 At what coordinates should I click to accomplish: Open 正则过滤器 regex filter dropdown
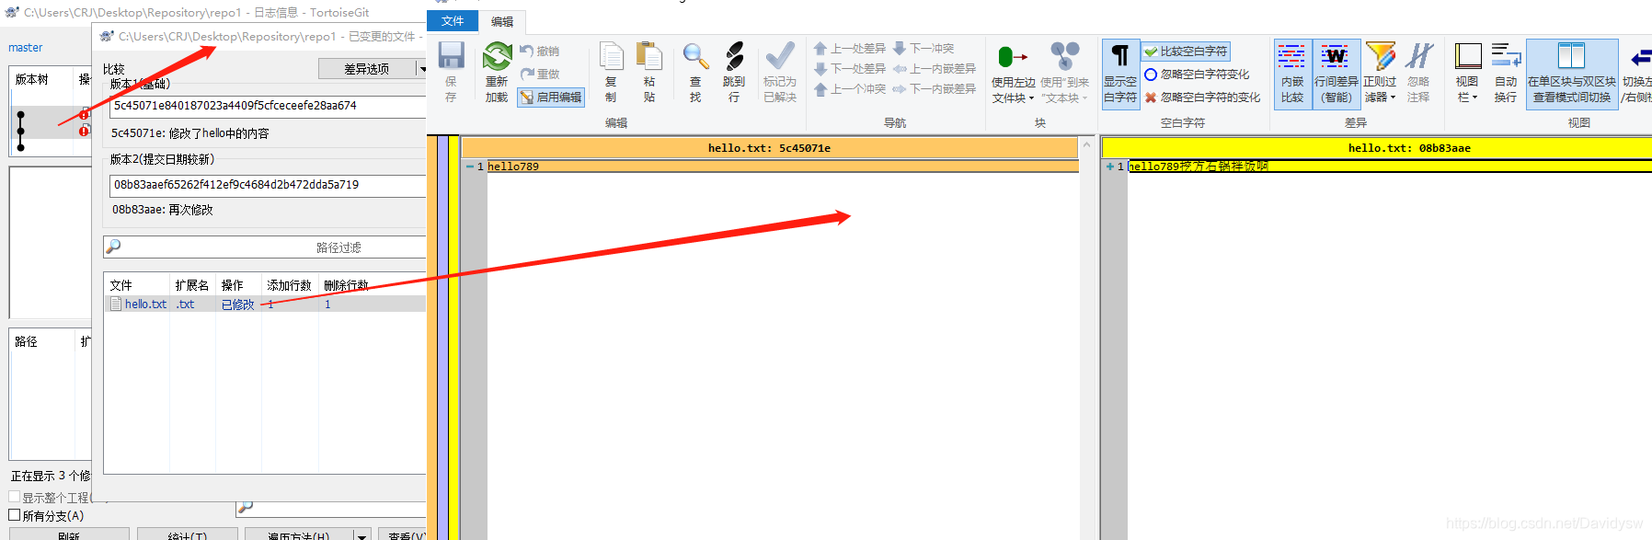pyautogui.click(x=1380, y=74)
